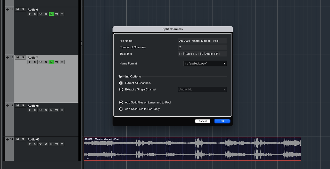Click Audio 01 channel configuration circle icon
Viewport: 330px width, 169px height.
coord(46,110)
